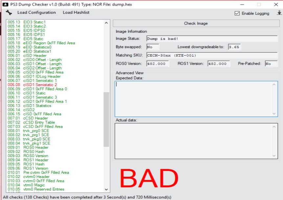283x200 pixels.
Task: Select 006.12 cISD1 0xFF Filled Area 1
Action: (37, 101)
